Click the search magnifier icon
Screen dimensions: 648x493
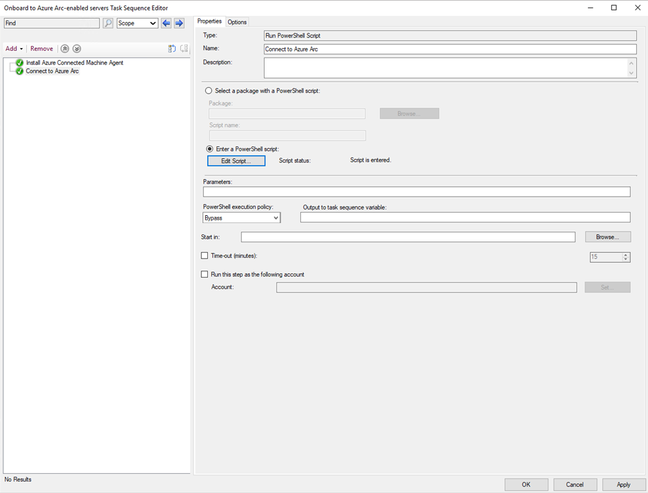point(108,23)
